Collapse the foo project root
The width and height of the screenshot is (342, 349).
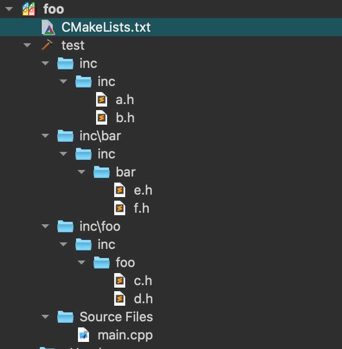click(x=9, y=9)
